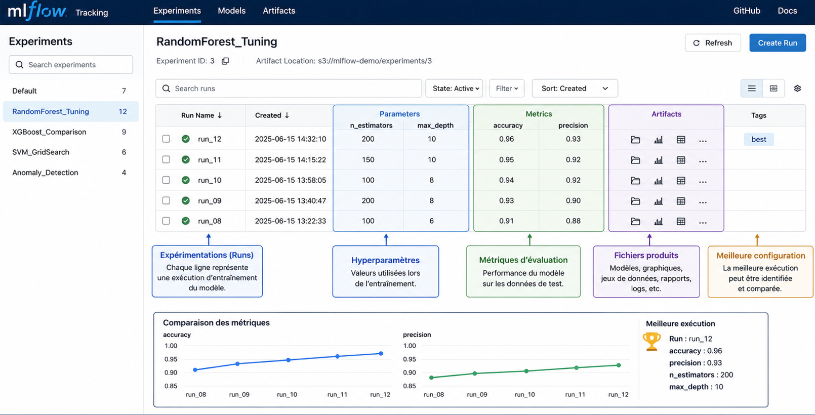Select the RandomForest_Tuning experiment

click(71, 111)
